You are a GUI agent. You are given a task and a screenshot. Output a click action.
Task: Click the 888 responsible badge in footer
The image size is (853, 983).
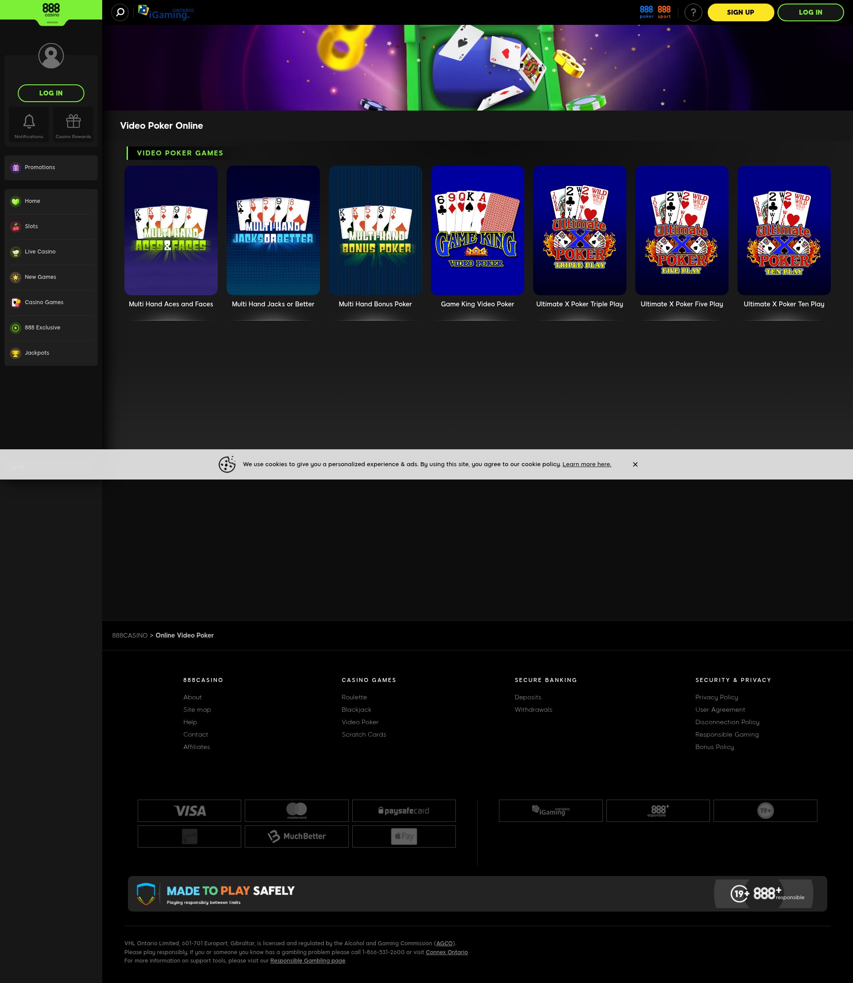pos(658,811)
